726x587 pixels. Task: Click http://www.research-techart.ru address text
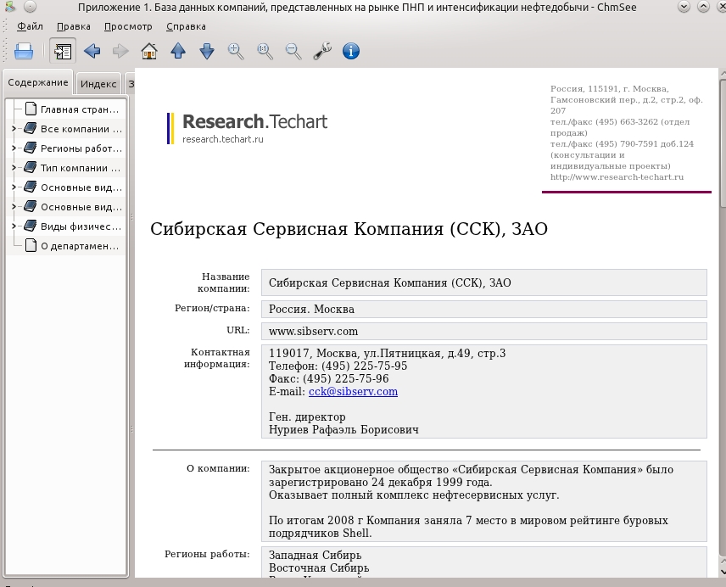tap(617, 176)
